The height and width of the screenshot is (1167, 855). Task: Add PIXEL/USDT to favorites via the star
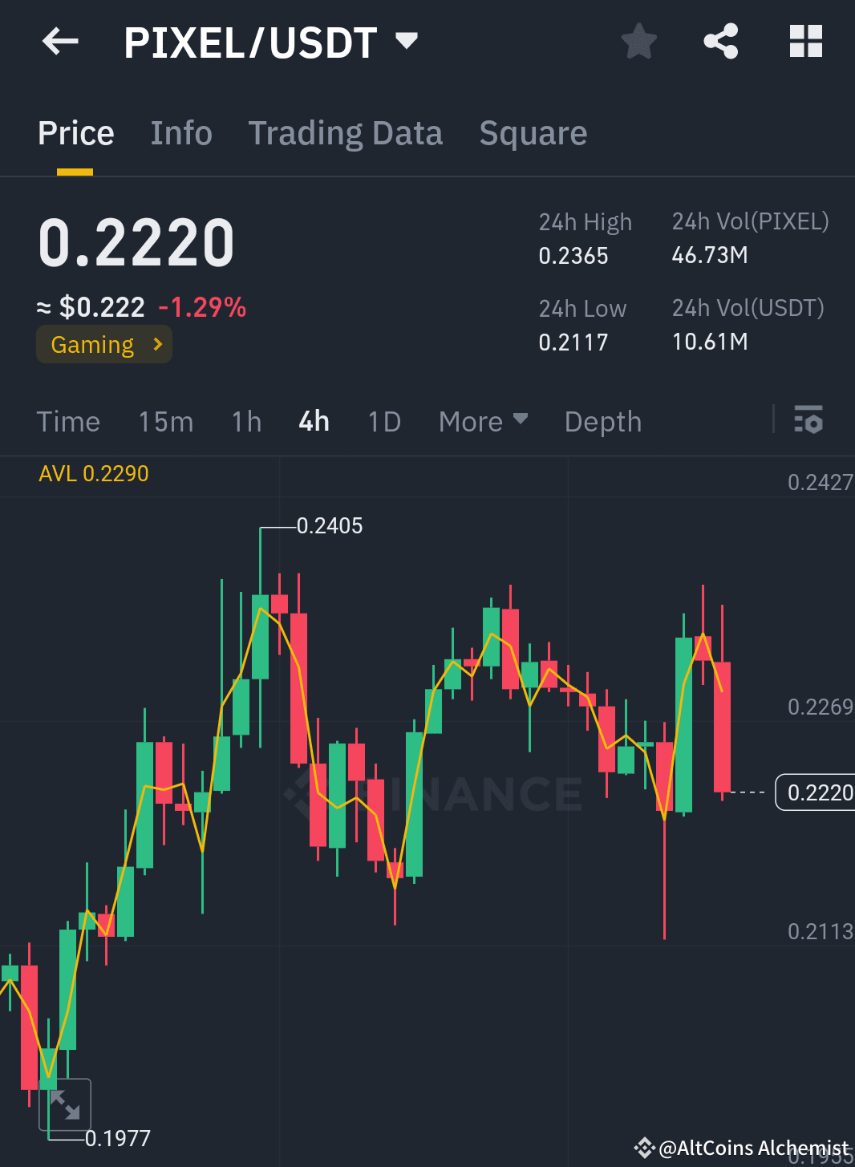point(639,41)
